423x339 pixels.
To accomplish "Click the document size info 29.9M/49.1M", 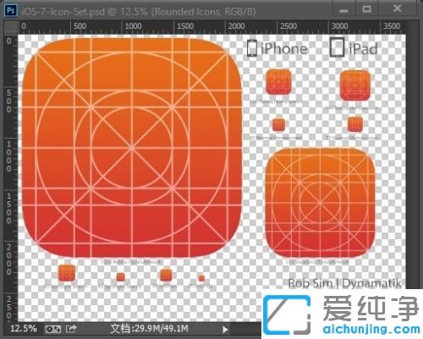I will click(x=149, y=329).
